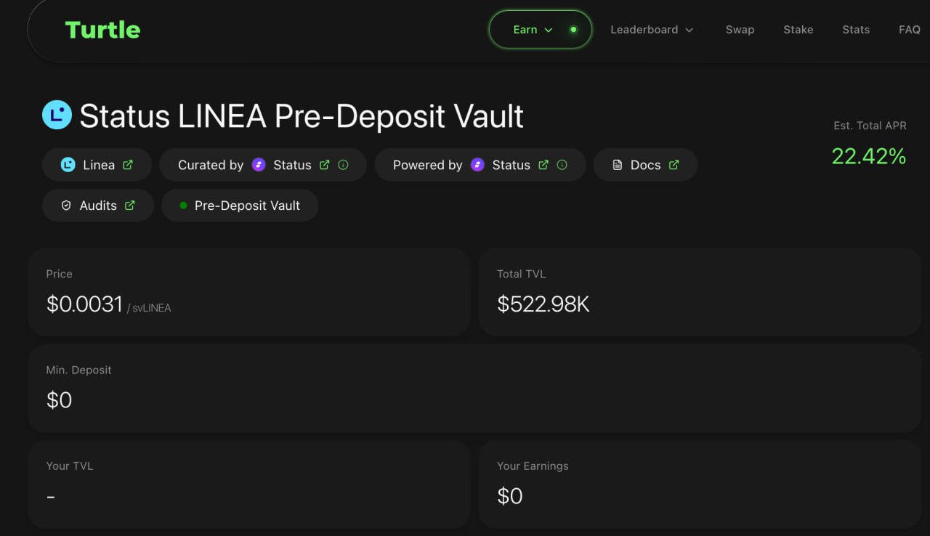930x536 pixels.
Task: Click the green status dot in Earn button
Action: (x=573, y=30)
